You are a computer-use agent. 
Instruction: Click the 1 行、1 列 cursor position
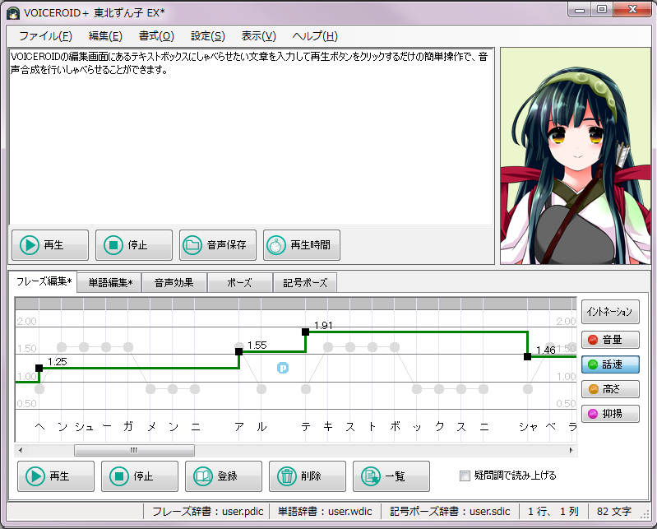[x=553, y=512]
